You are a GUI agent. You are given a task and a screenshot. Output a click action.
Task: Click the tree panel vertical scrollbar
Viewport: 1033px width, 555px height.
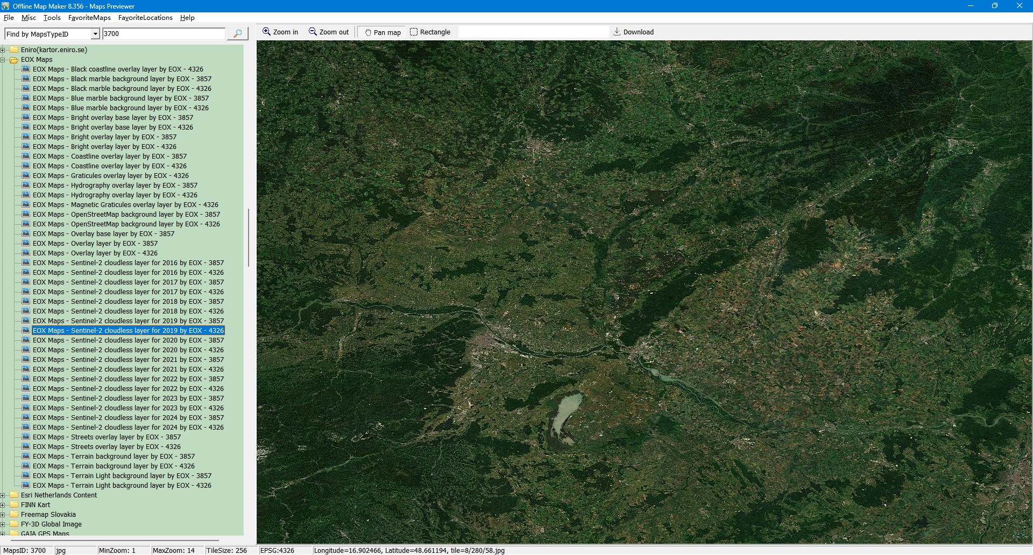(248, 238)
